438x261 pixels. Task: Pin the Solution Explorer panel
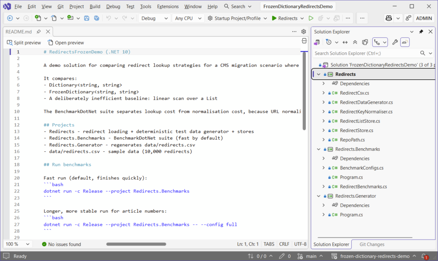(421, 31)
